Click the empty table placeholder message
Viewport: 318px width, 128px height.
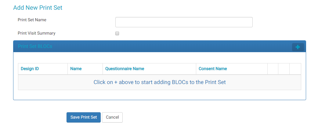click(160, 82)
